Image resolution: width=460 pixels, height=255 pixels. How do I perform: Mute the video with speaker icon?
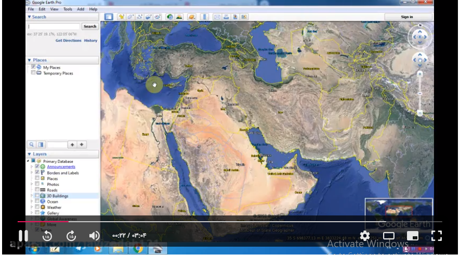tap(94, 236)
